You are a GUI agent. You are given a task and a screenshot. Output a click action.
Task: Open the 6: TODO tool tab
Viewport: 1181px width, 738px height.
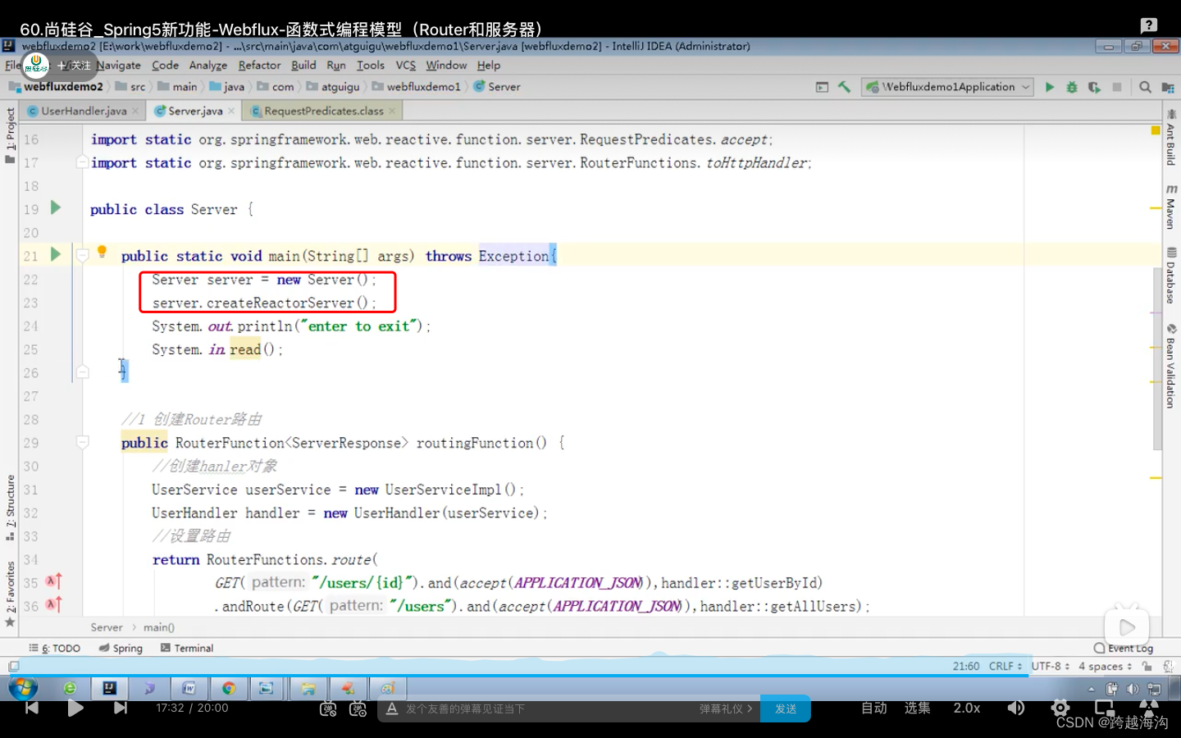point(54,648)
